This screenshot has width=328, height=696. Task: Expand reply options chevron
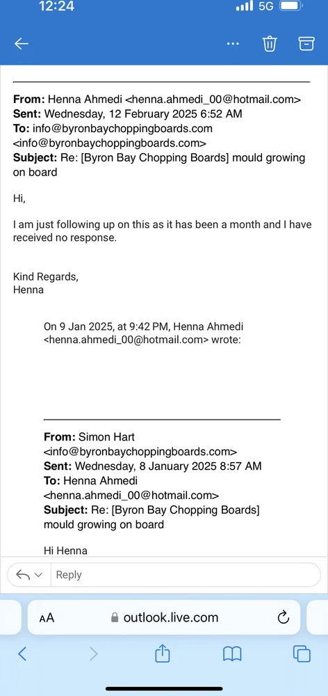(x=38, y=575)
